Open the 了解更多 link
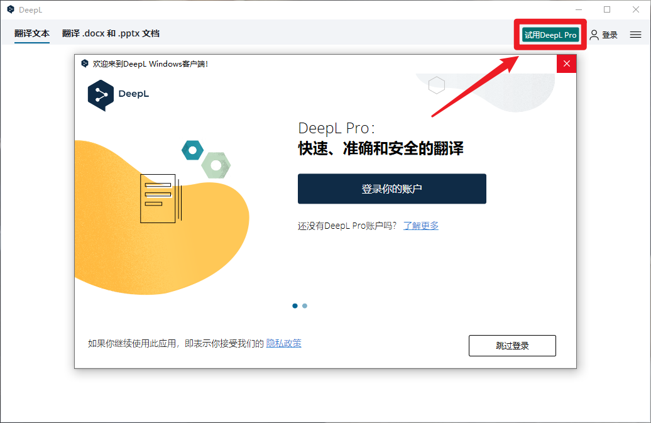651x423 pixels. (421, 226)
